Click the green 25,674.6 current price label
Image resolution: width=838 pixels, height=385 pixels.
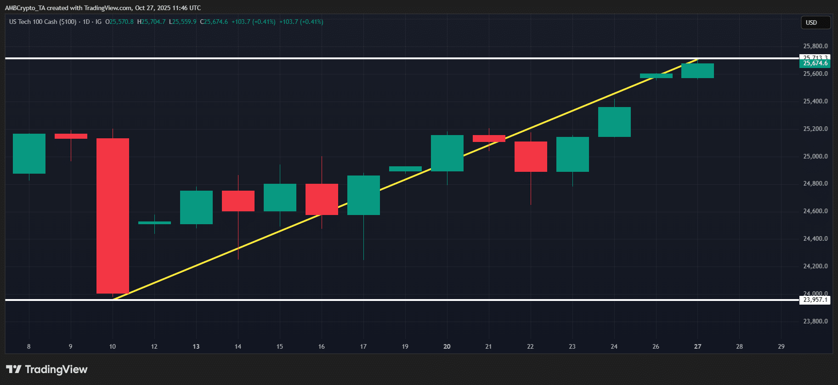click(815, 63)
